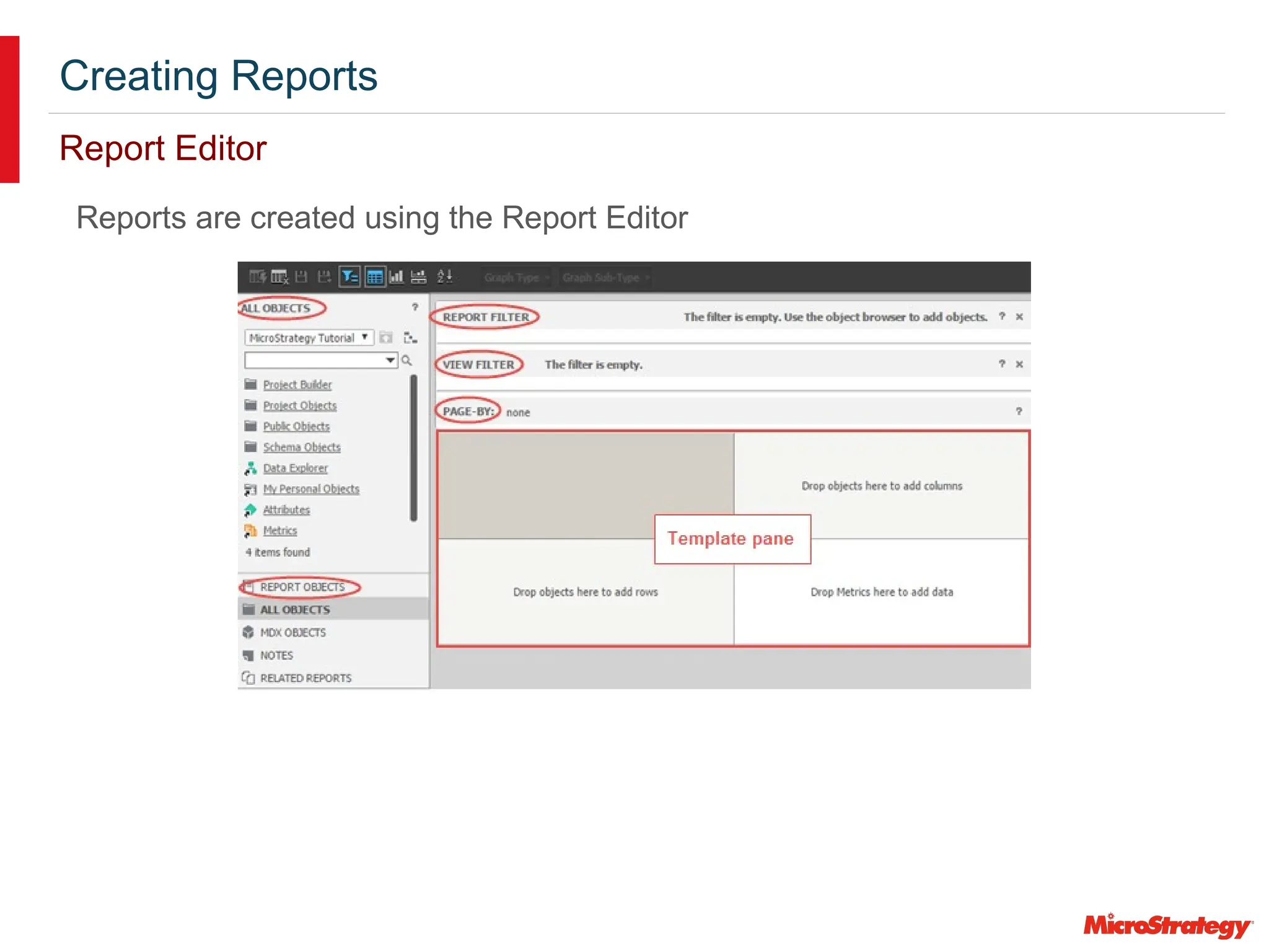Click the Page-By 'none' area
This screenshot has height=952, width=1269.
pyautogui.click(x=518, y=413)
